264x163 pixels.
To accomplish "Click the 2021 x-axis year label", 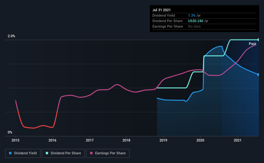I will pyautogui.click(x=238, y=140).
